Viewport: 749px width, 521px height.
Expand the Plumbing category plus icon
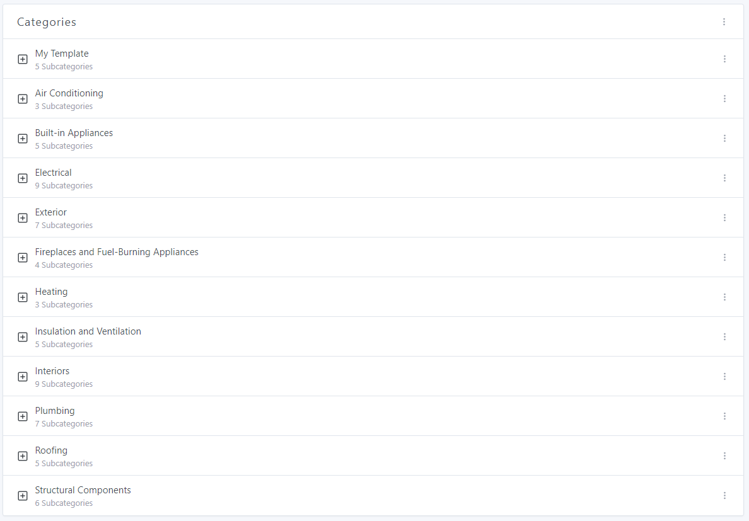point(23,416)
